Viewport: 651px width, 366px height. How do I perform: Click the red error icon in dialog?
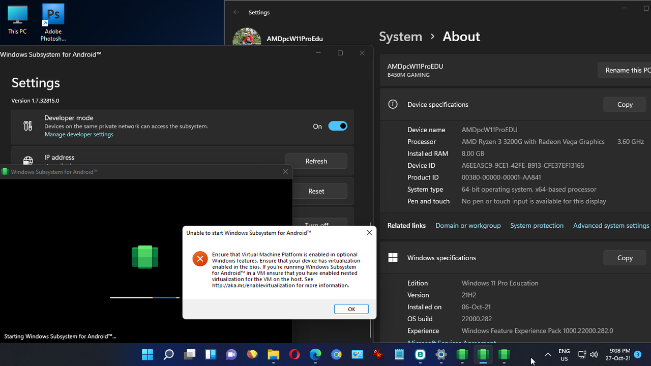tap(200, 259)
